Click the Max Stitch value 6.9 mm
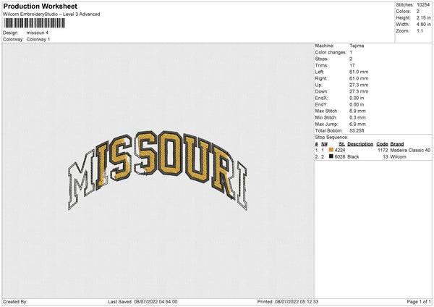 tap(357, 111)
